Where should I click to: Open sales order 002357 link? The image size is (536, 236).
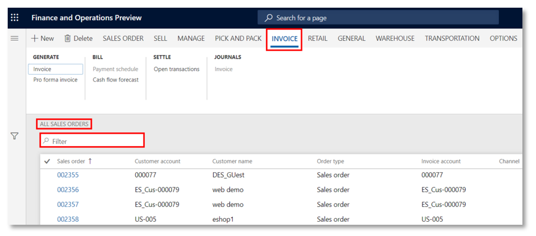click(68, 205)
